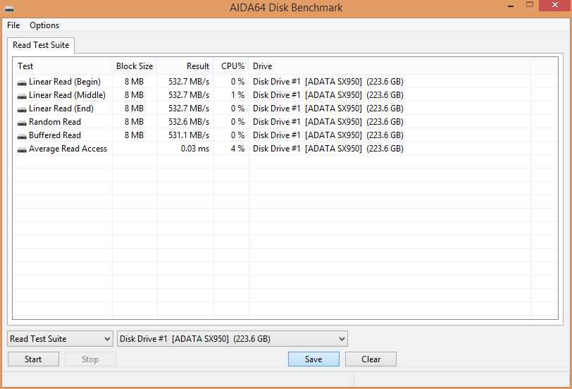This screenshot has height=389, width=572.
Task: Click the AIDA64 app icon in title bar
Action: pos(9,8)
